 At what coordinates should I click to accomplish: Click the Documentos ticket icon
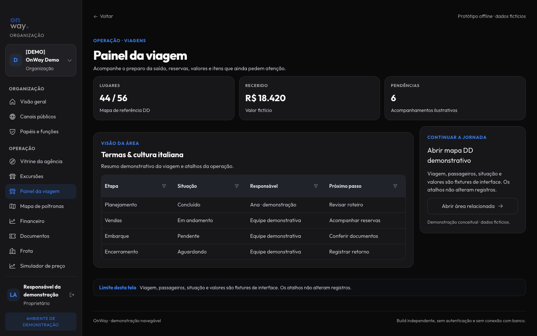[12, 236]
